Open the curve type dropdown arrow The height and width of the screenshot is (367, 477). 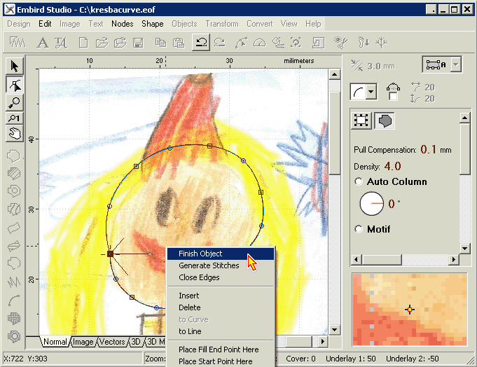point(371,92)
